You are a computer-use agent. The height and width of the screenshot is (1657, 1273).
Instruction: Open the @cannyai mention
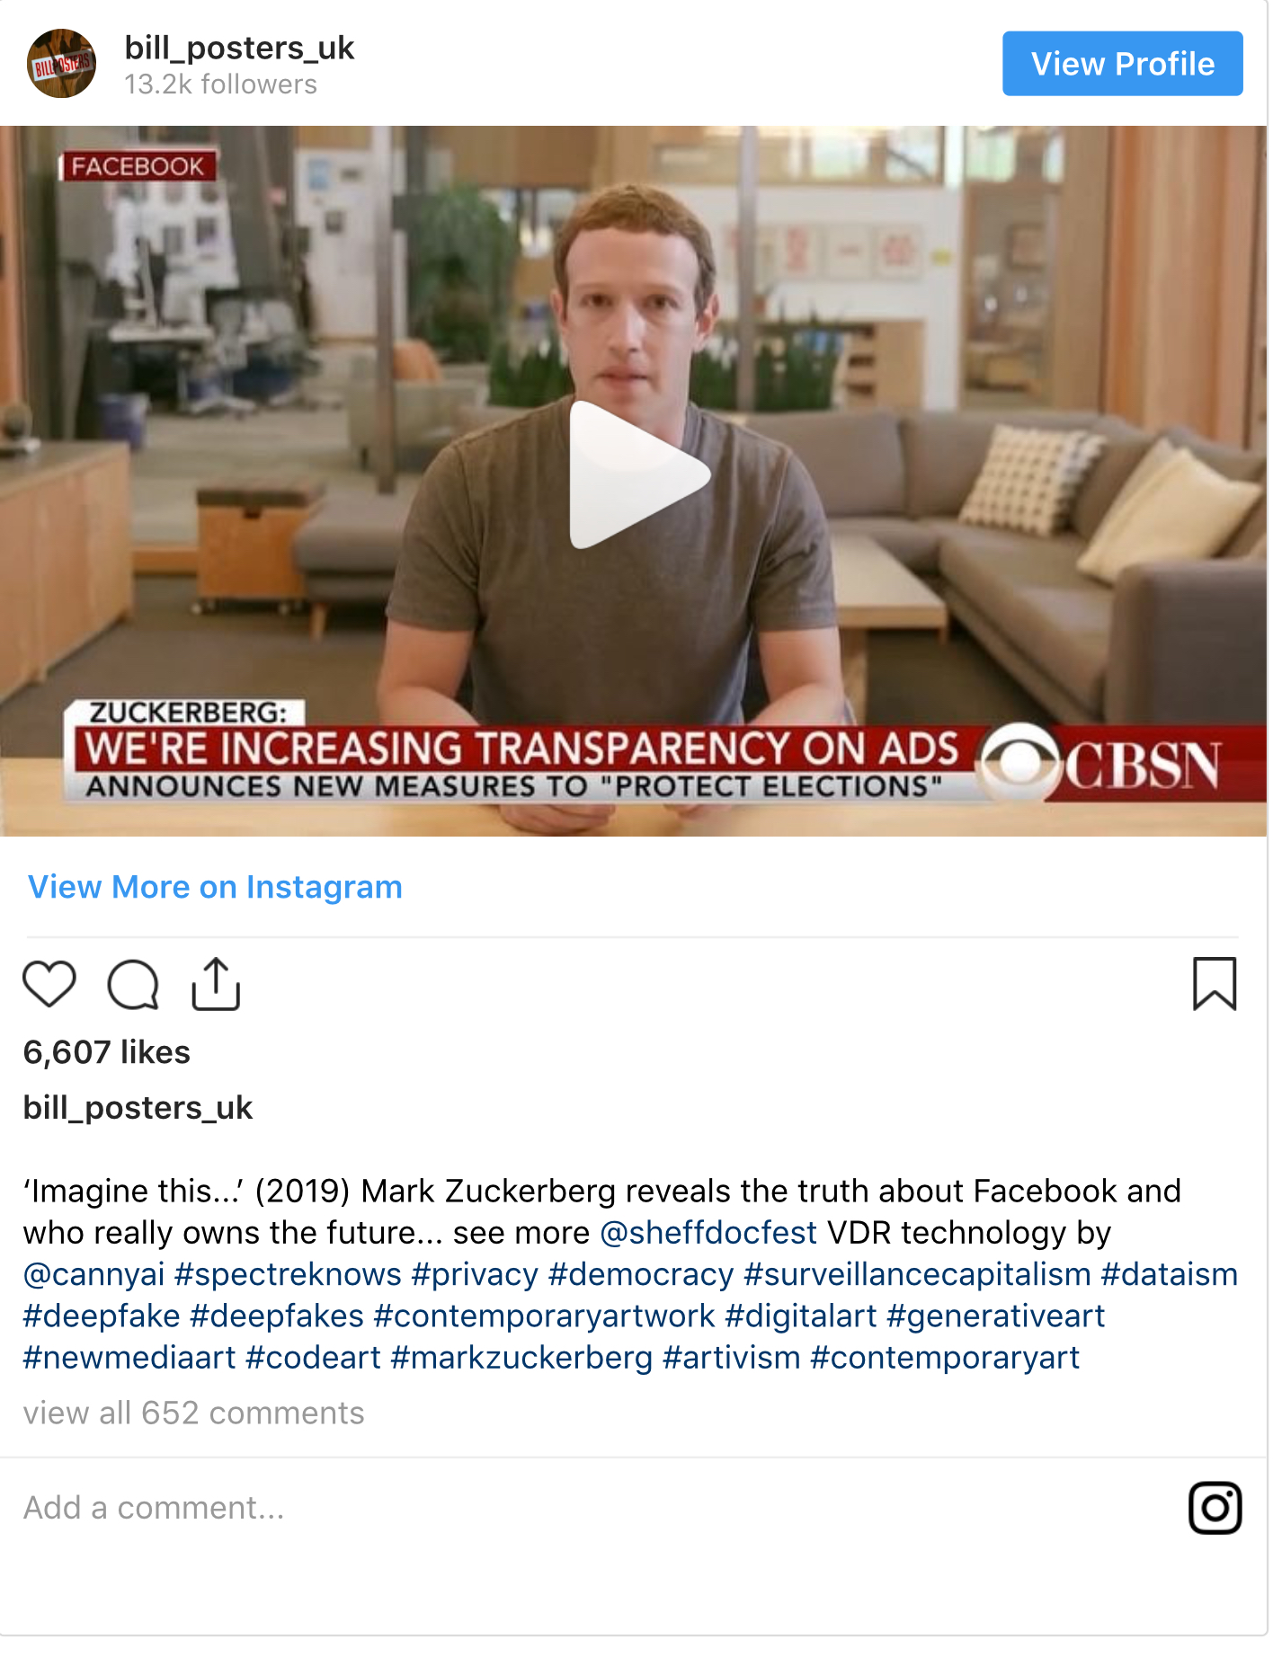point(94,1274)
